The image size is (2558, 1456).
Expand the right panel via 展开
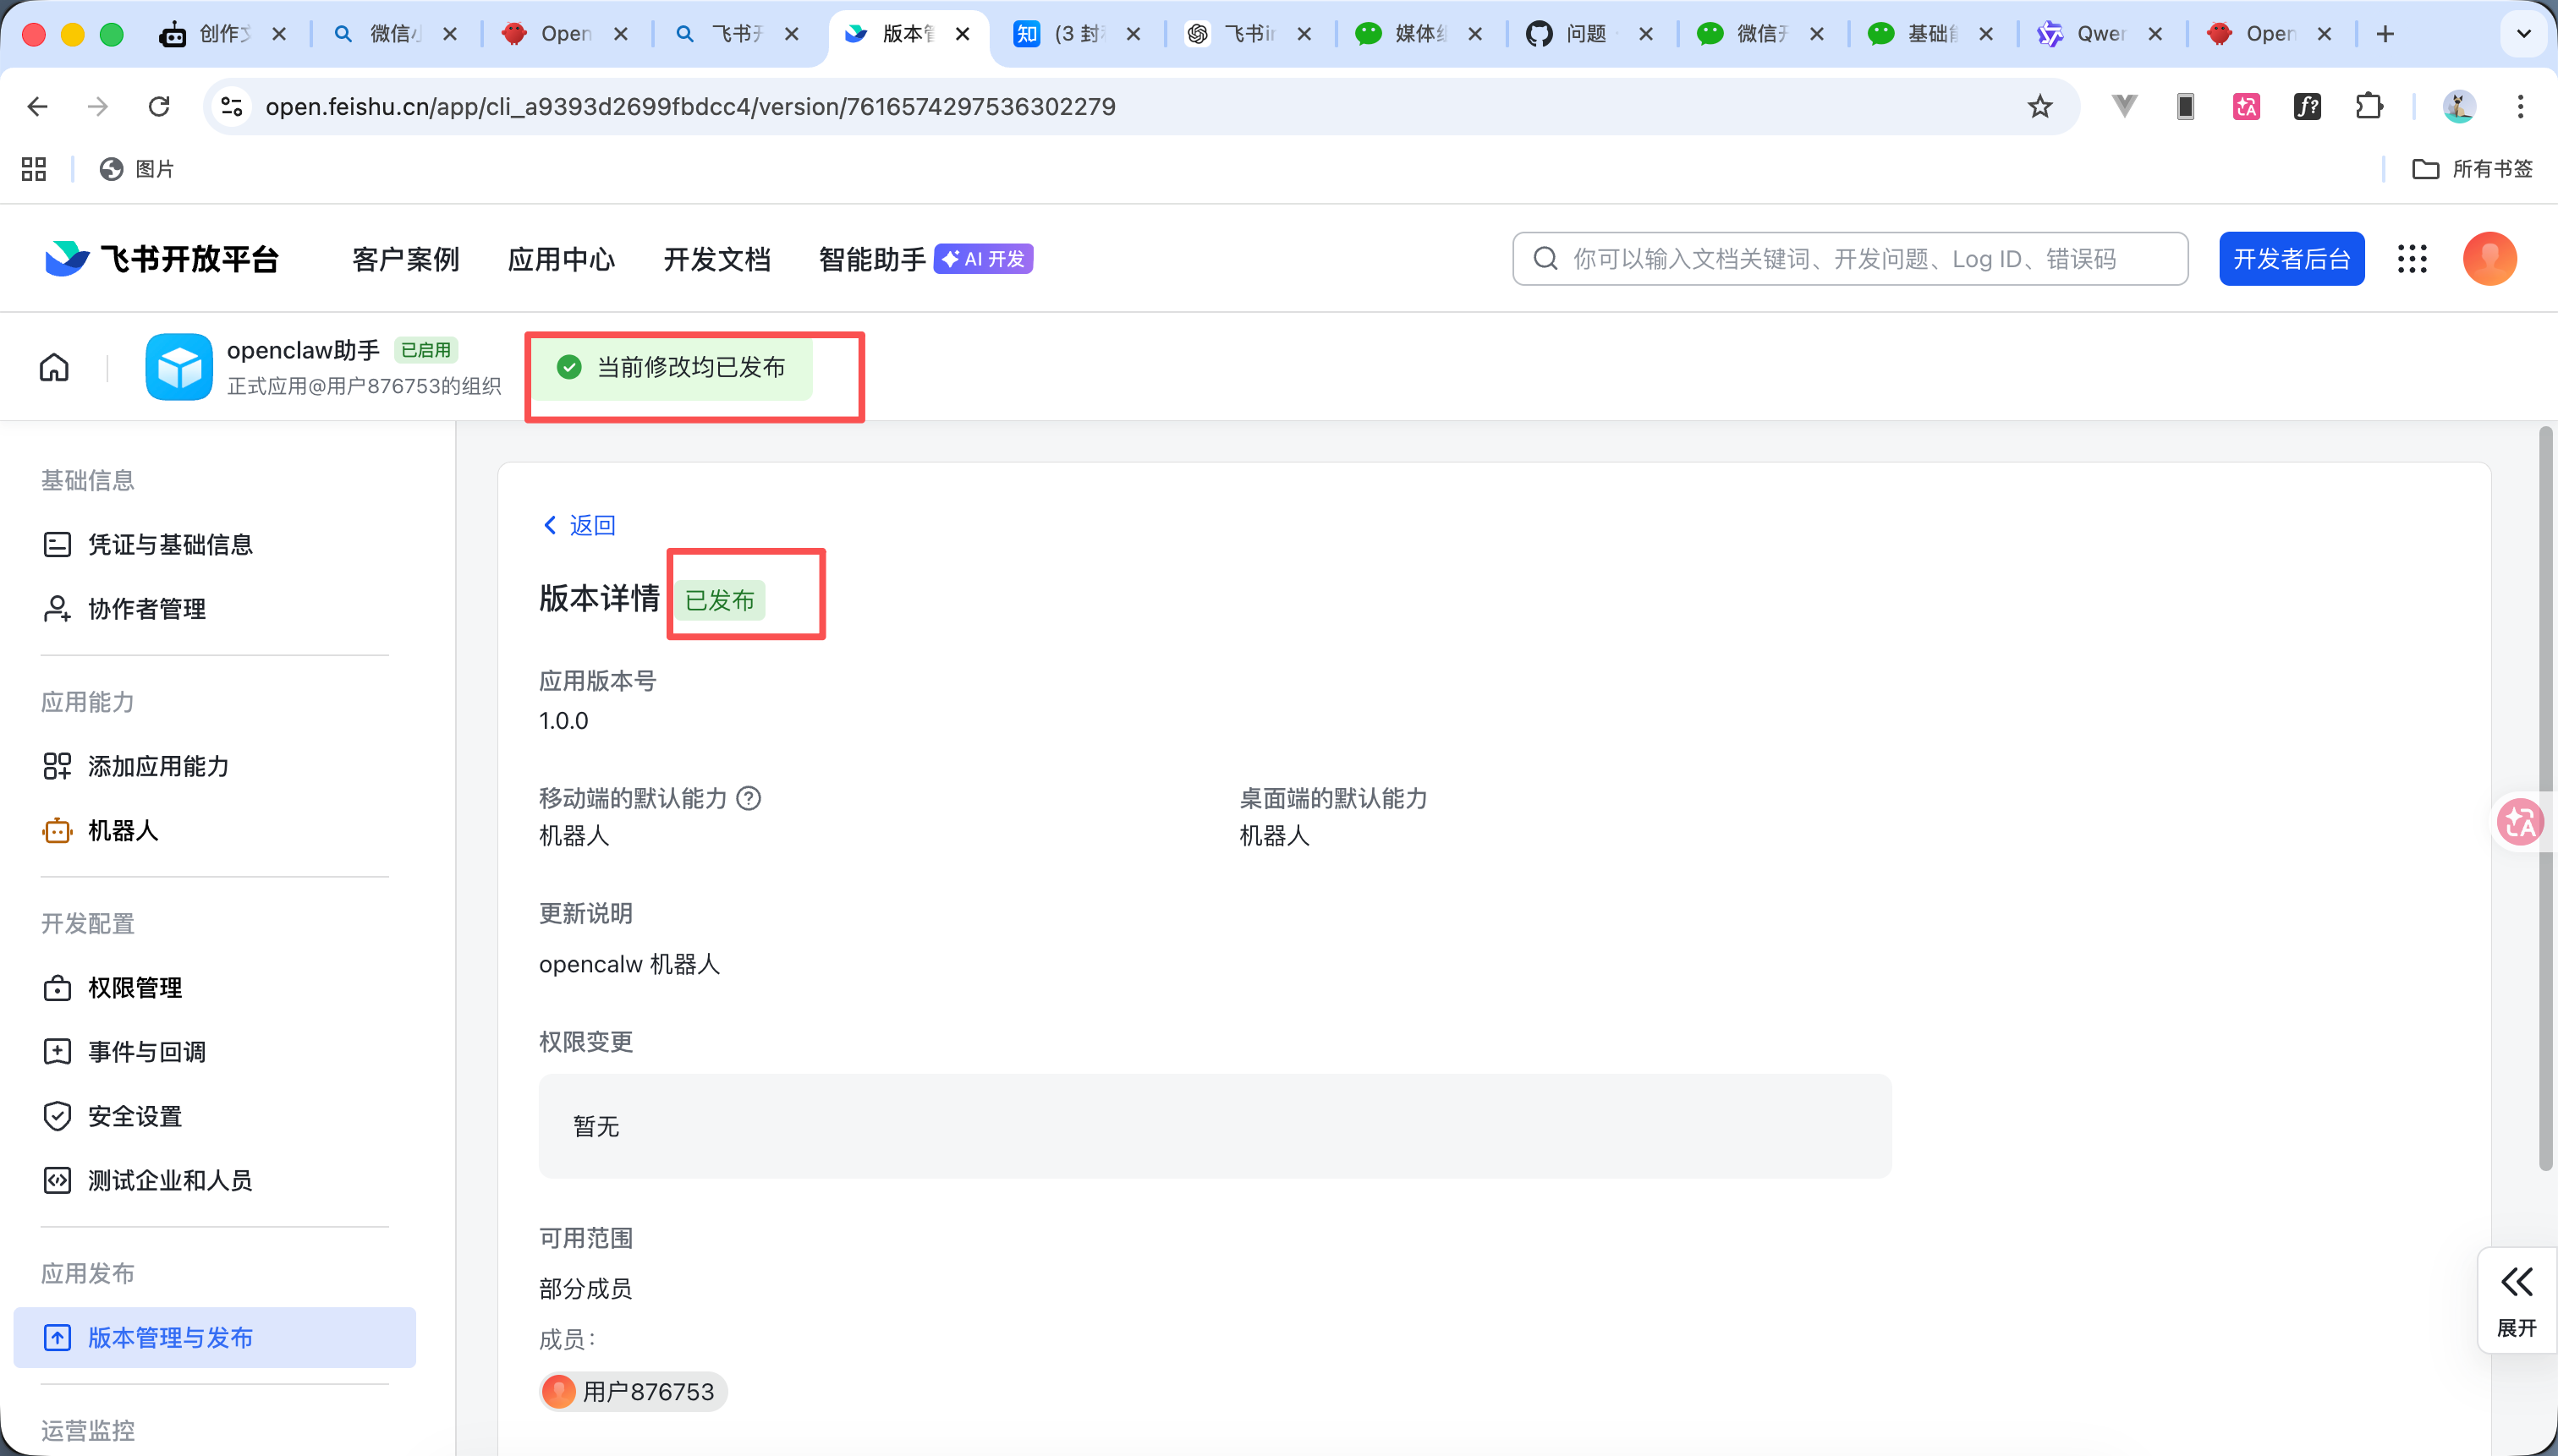(x=2517, y=1300)
